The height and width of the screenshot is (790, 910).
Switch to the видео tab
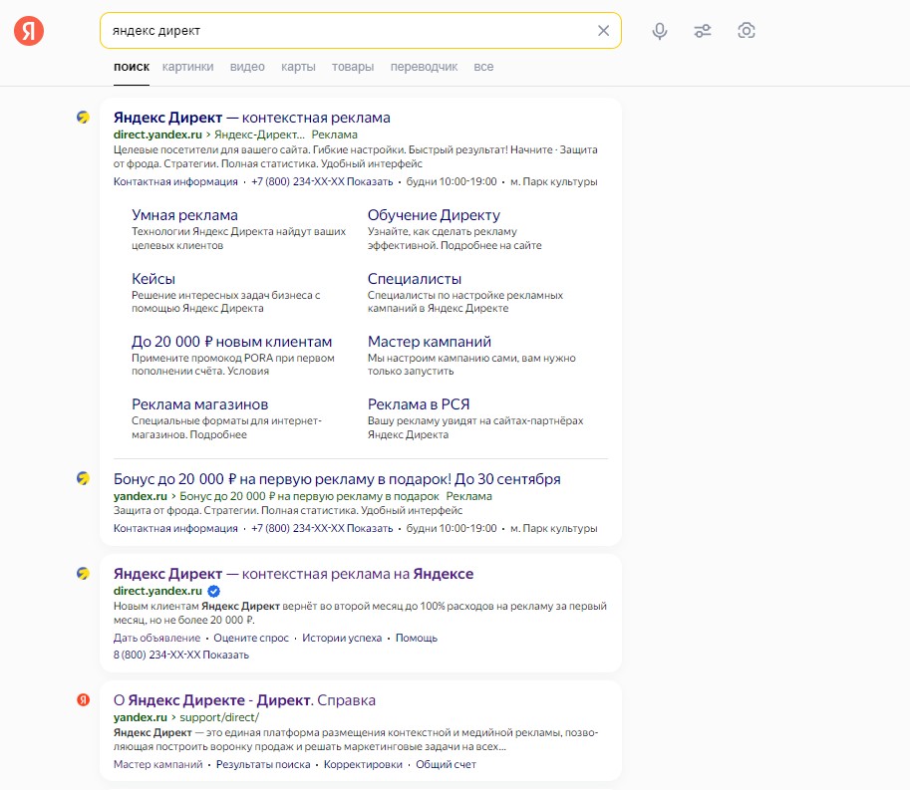pyautogui.click(x=247, y=67)
